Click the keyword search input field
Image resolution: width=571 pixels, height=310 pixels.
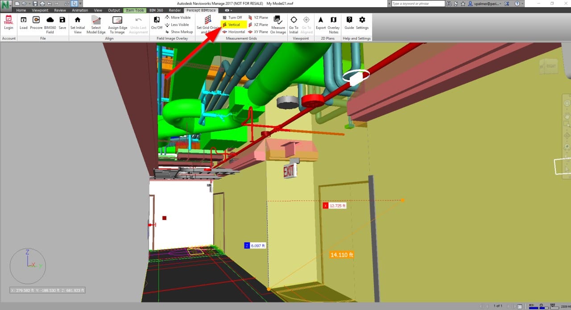418,4
